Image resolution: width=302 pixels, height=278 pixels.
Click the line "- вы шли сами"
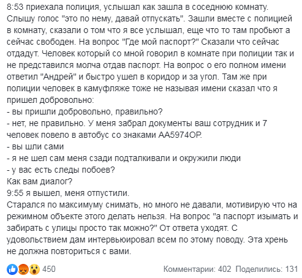click(36, 146)
